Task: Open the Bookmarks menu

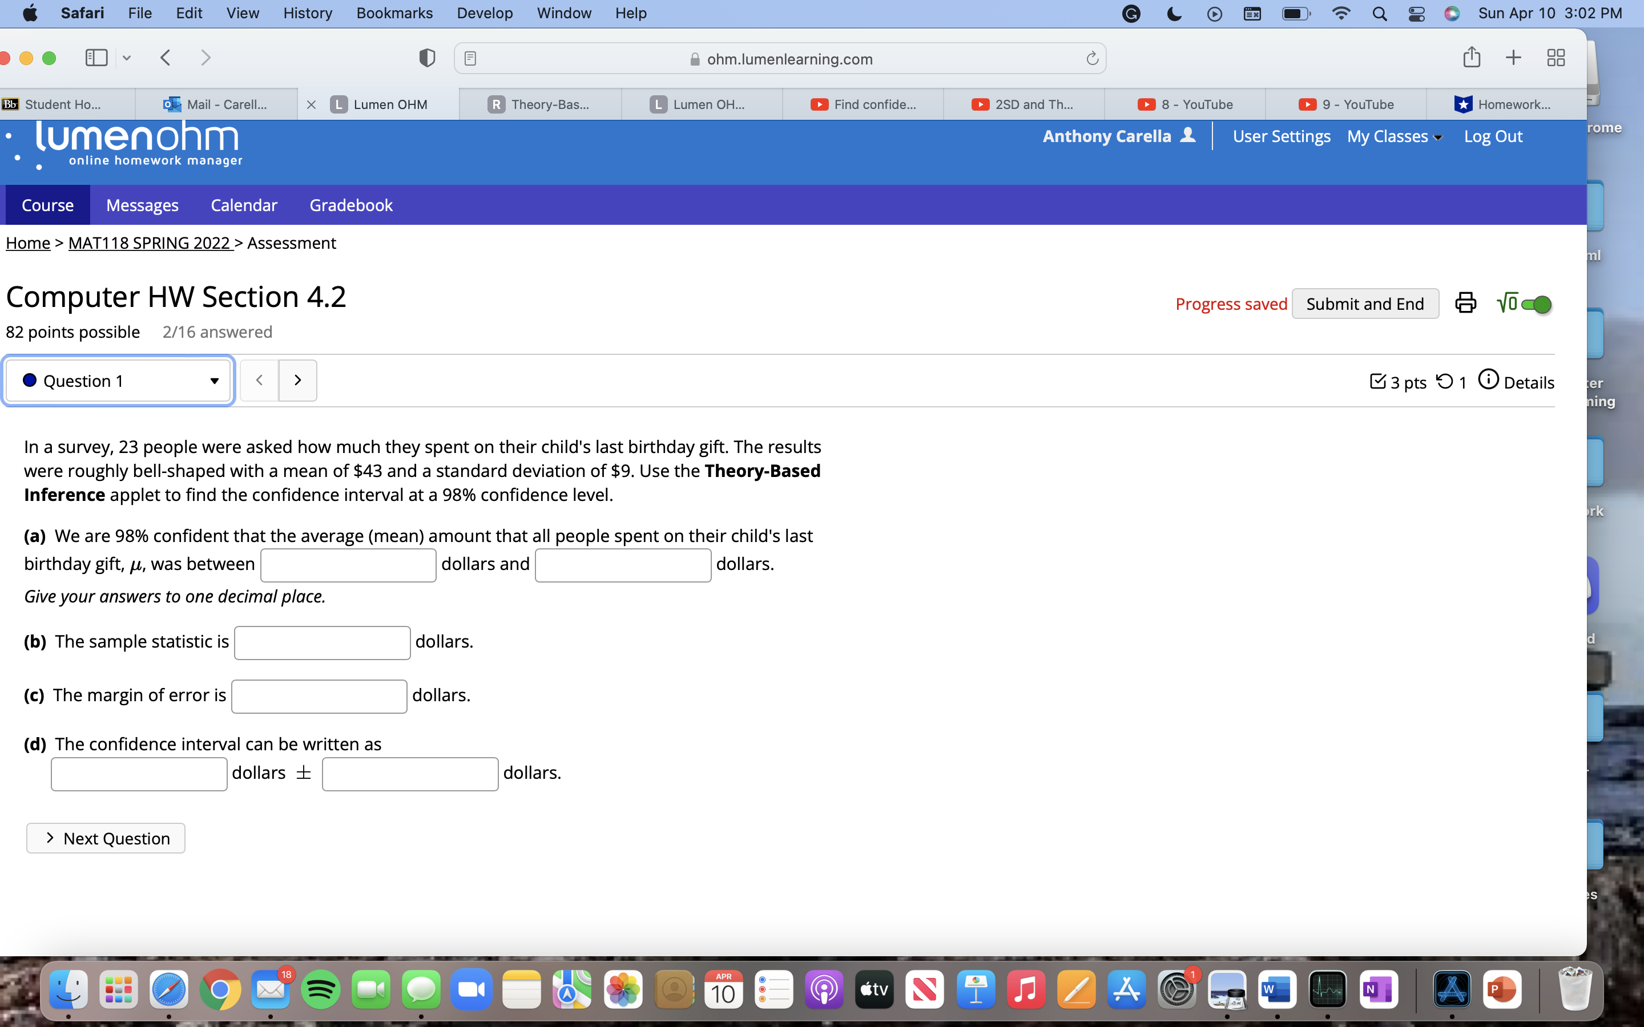Action: click(394, 13)
